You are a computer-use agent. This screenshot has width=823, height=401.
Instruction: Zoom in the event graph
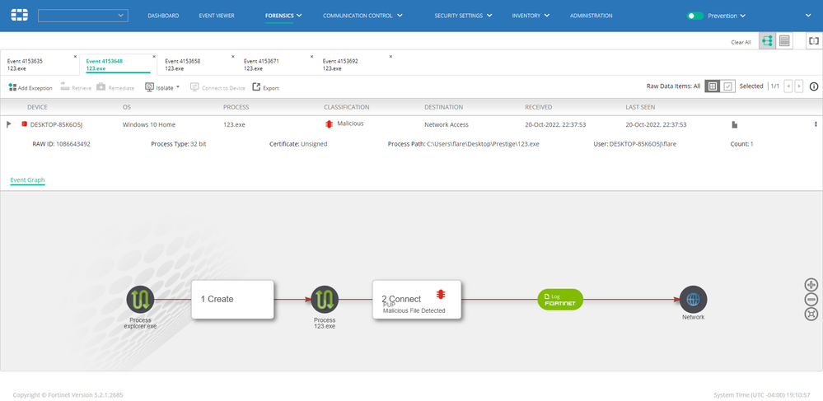811,285
